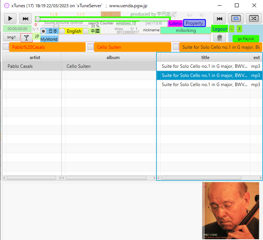
Task: Tick the checkbox beside Cello Suiten filter
Action: (91, 47)
